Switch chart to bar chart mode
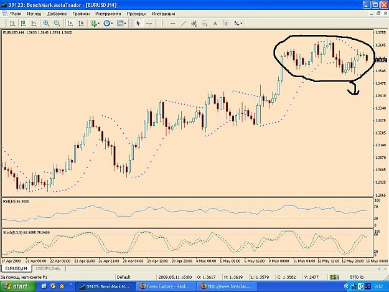The image size is (389, 292). click(x=12, y=23)
